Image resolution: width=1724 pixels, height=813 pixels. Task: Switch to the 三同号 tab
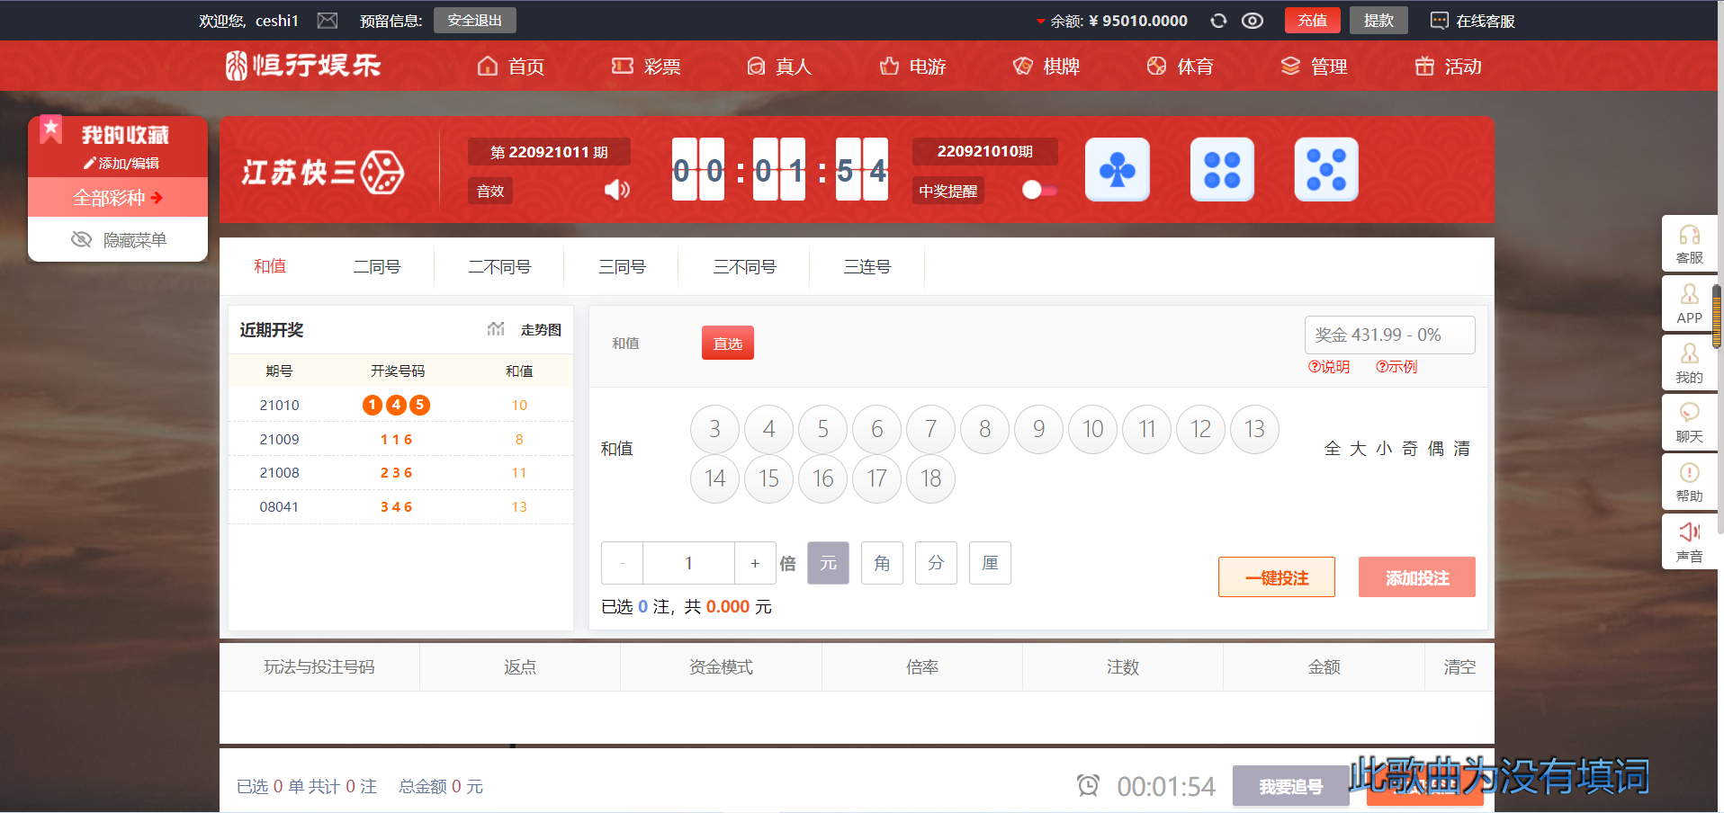pyautogui.click(x=622, y=267)
